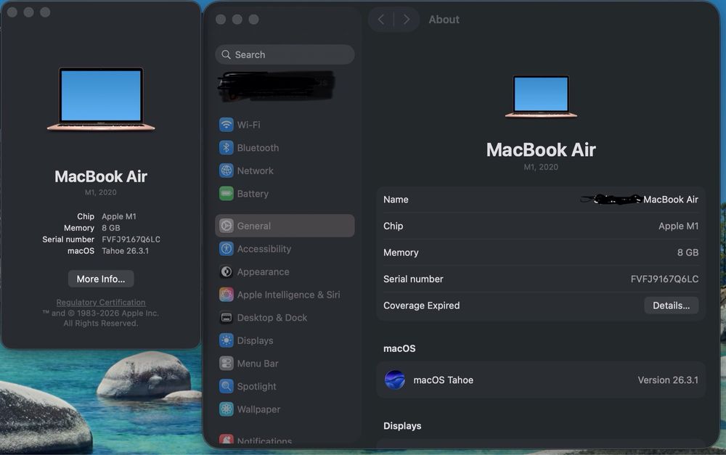Click the Menu Bar icon
This screenshot has width=726, height=455.
[x=226, y=364]
